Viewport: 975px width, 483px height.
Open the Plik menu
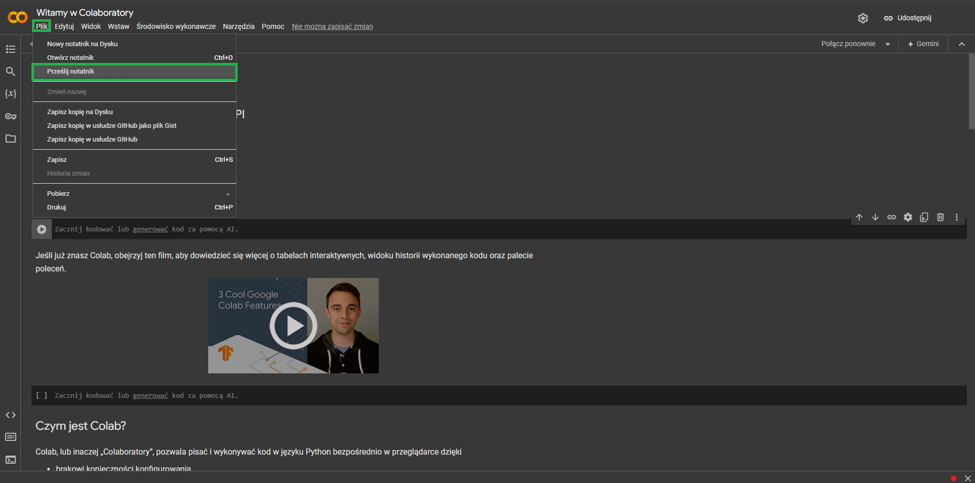point(42,26)
